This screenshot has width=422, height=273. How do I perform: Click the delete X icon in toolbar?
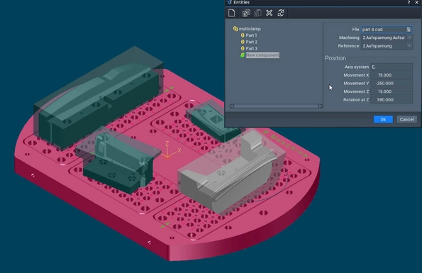269,13
